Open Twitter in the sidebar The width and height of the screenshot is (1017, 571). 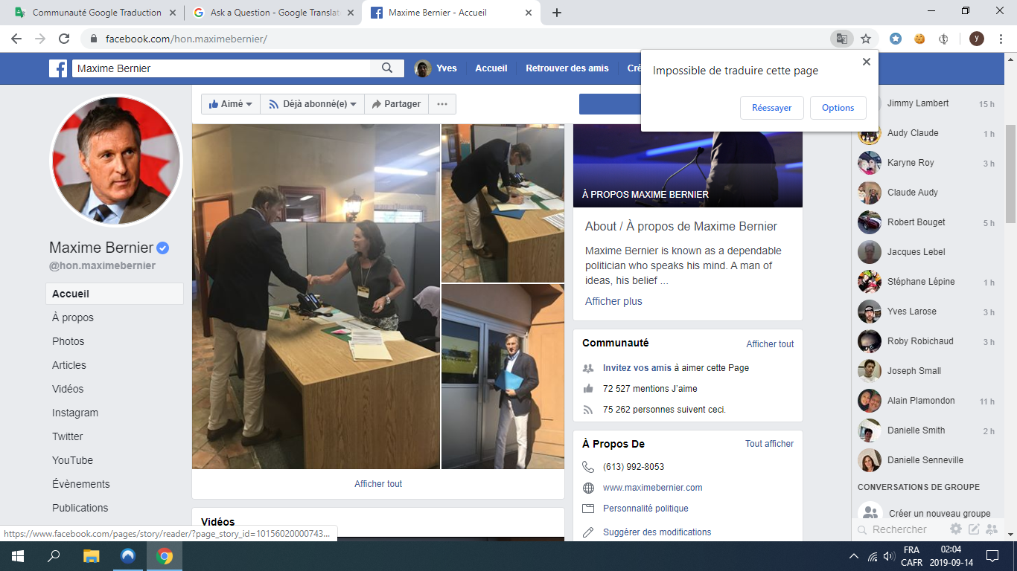(x=68, y=436)
